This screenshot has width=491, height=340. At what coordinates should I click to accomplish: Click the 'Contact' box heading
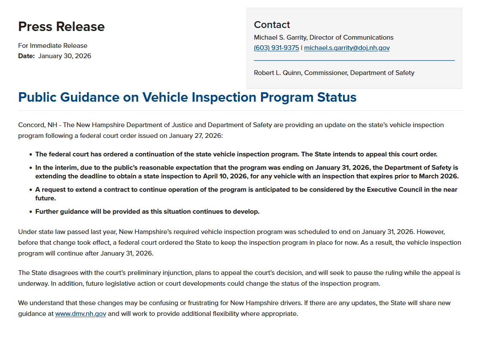pyautogui.click(x=272, y=25)
